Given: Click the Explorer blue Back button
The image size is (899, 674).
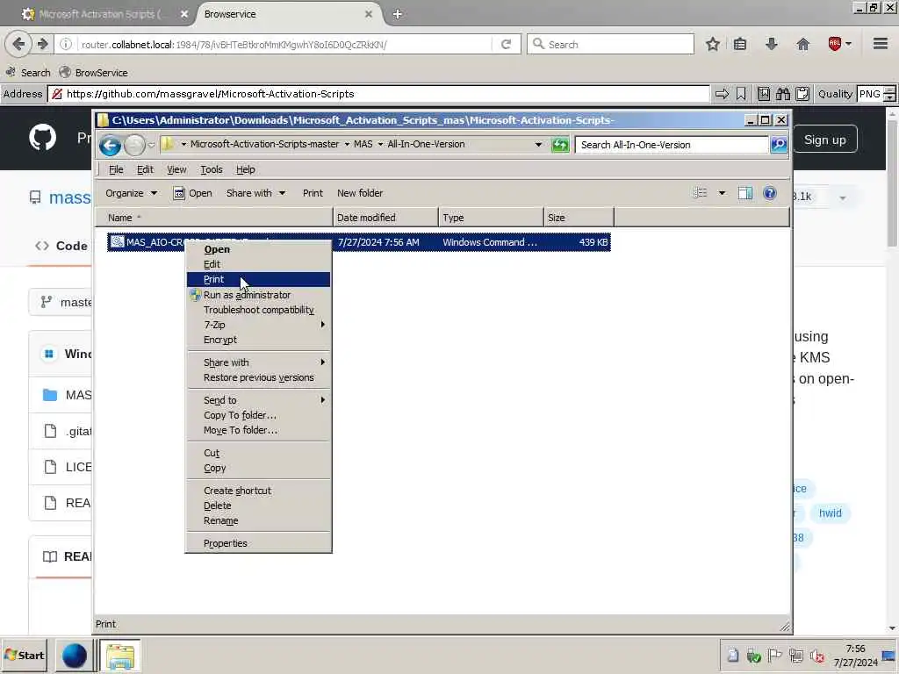Looking at the screenshot, I should pos(110,146).
